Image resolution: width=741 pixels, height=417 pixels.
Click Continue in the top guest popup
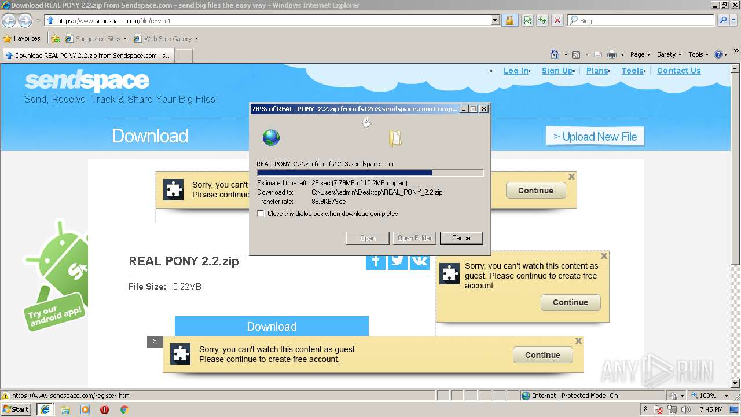(x=535, y=191)
